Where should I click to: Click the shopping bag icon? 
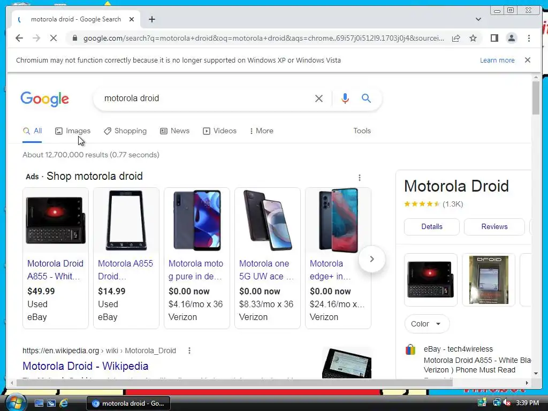click(410, 349)
